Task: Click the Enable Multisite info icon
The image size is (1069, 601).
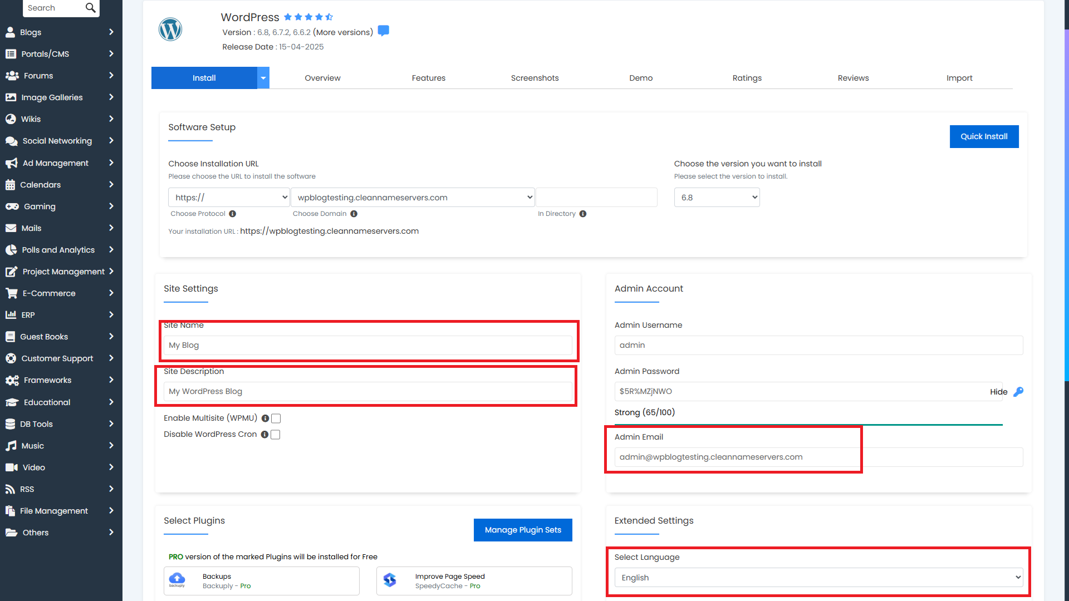Action: (x=265, y=418)
